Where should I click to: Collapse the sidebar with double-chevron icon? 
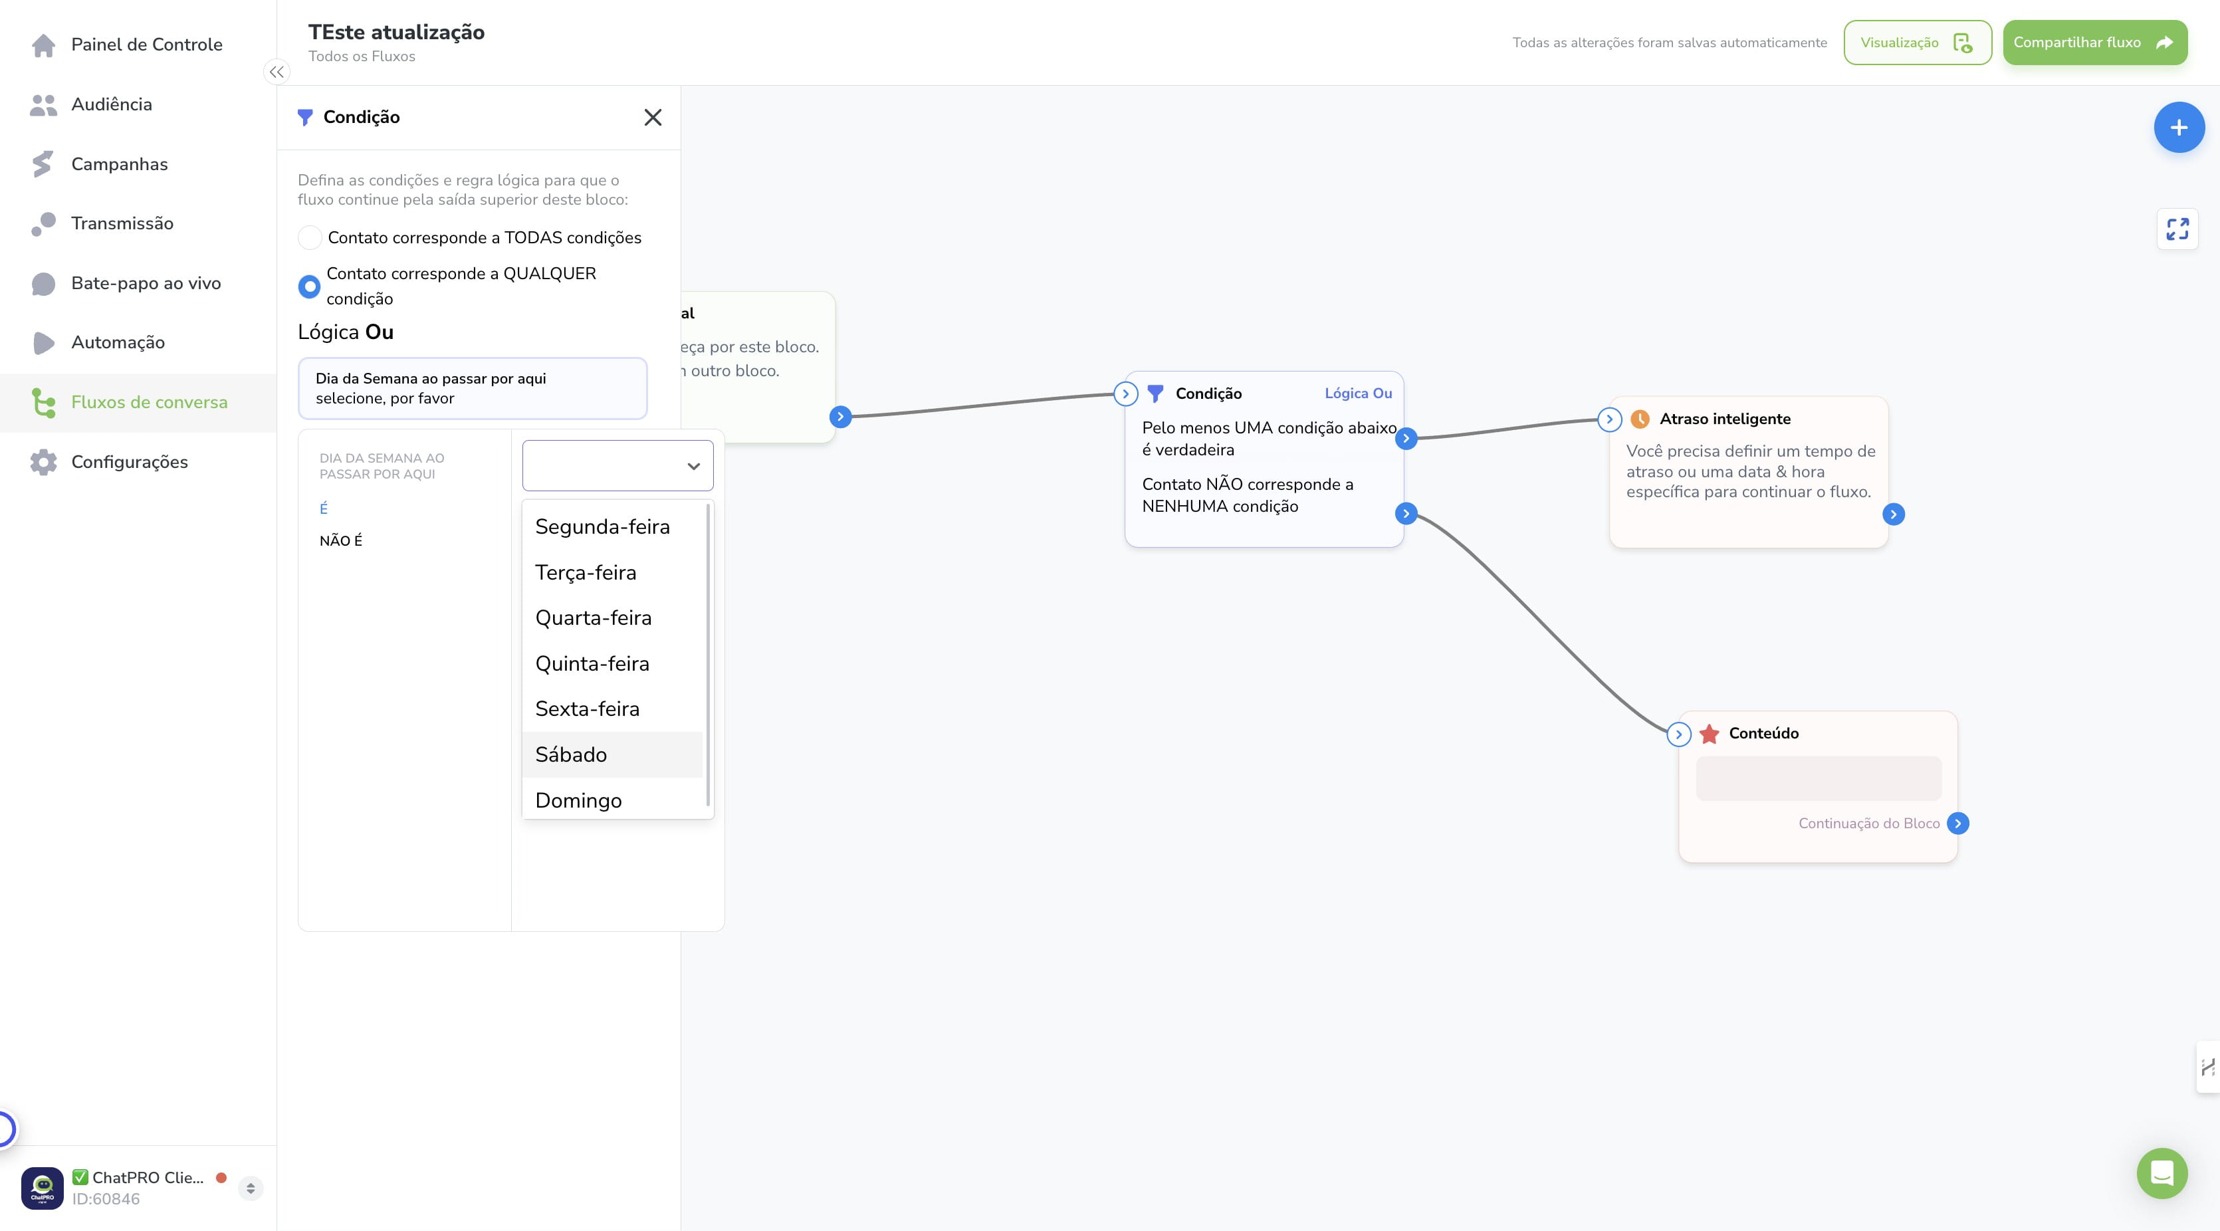click(x=277, y=72)
